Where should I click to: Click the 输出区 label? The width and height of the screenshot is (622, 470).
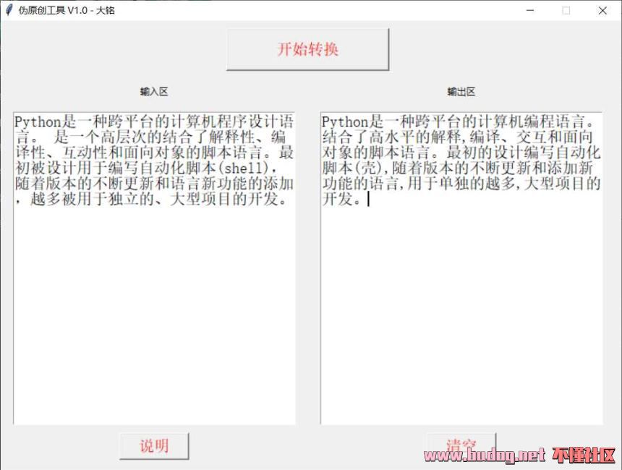tap(461, 92)
